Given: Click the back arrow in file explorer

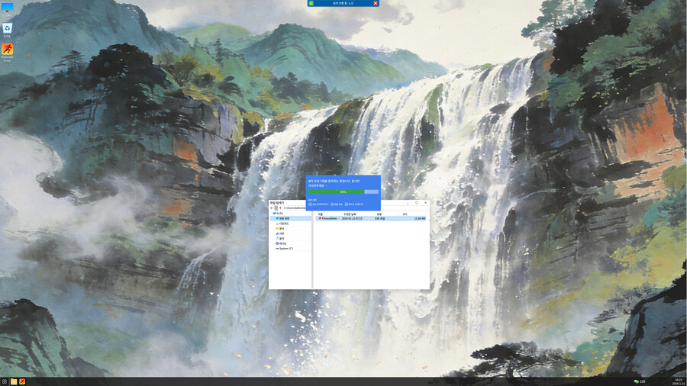Looking at the screenshot, I should pyautogui.click(x=273, y=207).
